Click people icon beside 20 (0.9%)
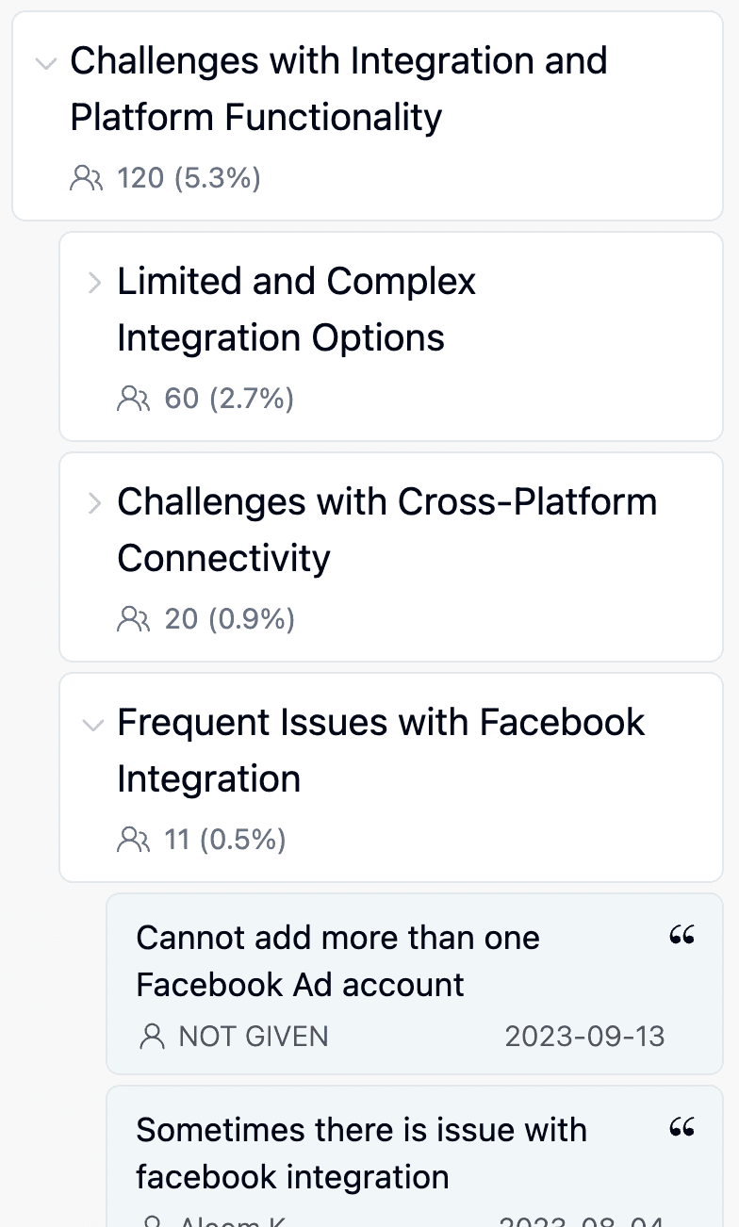739x1227 pixels. (134, 620)
